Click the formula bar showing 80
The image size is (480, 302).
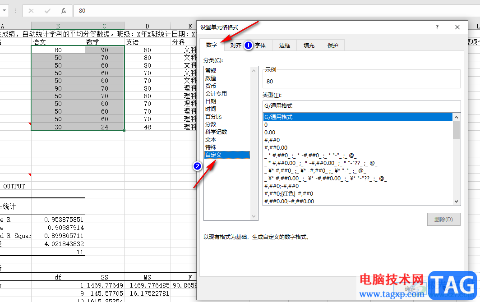coord(276,11)
